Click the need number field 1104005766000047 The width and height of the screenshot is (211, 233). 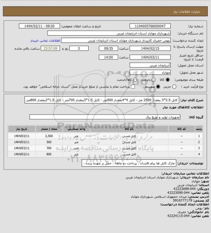[x=150, y=26]
